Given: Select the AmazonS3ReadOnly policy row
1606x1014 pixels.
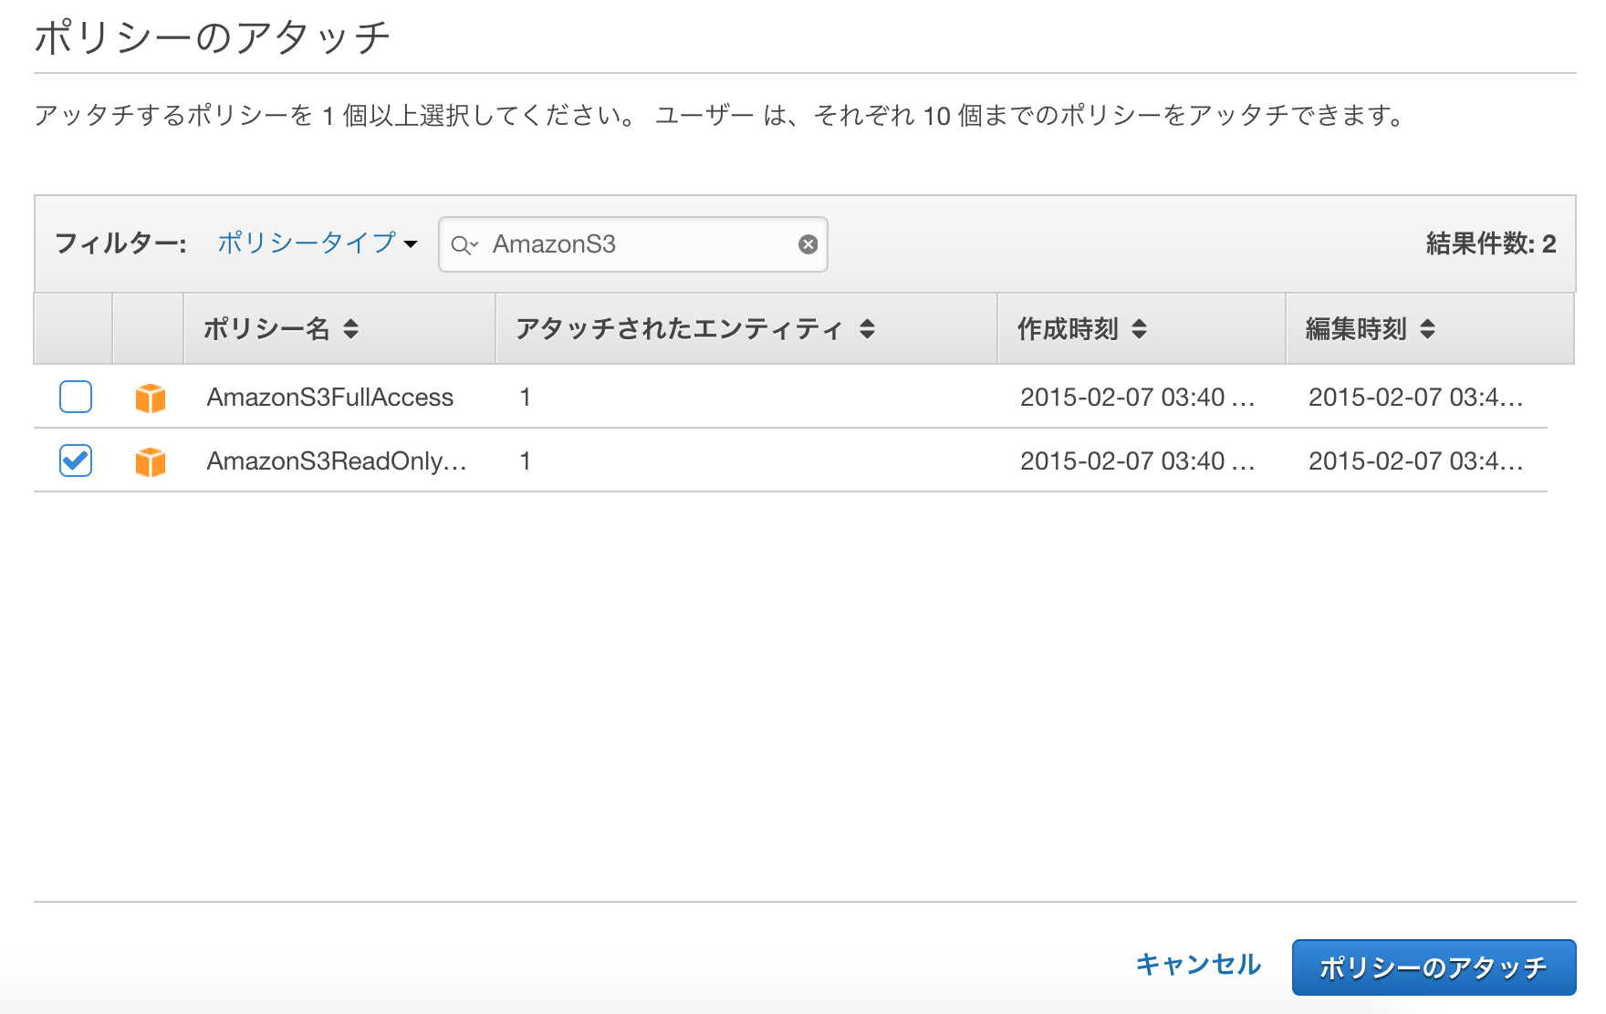Looking at the screenshot, I should tap(336, 461).
